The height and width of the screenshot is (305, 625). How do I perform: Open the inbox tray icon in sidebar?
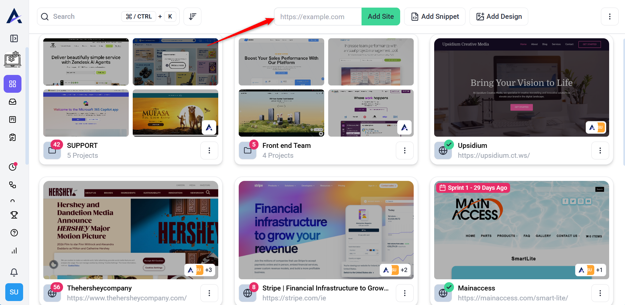pos(13,102)
